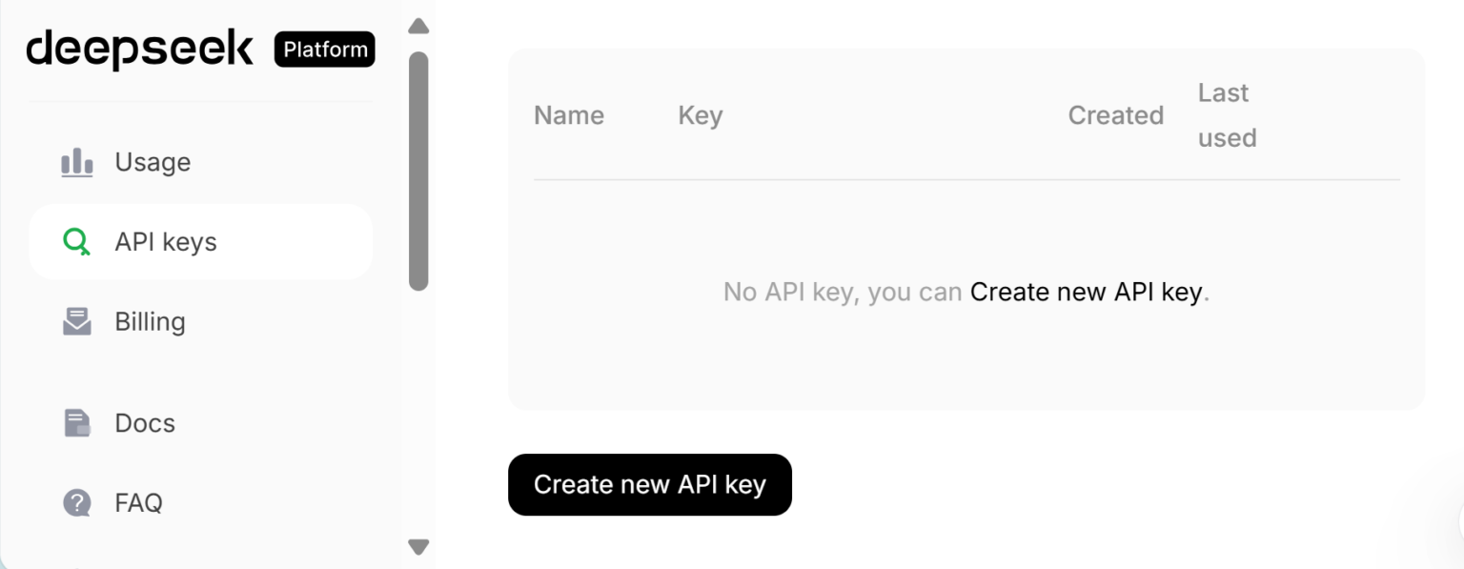Click the scrollbar up arrow
The image size is (1464, 569).
tap(418, 25)
